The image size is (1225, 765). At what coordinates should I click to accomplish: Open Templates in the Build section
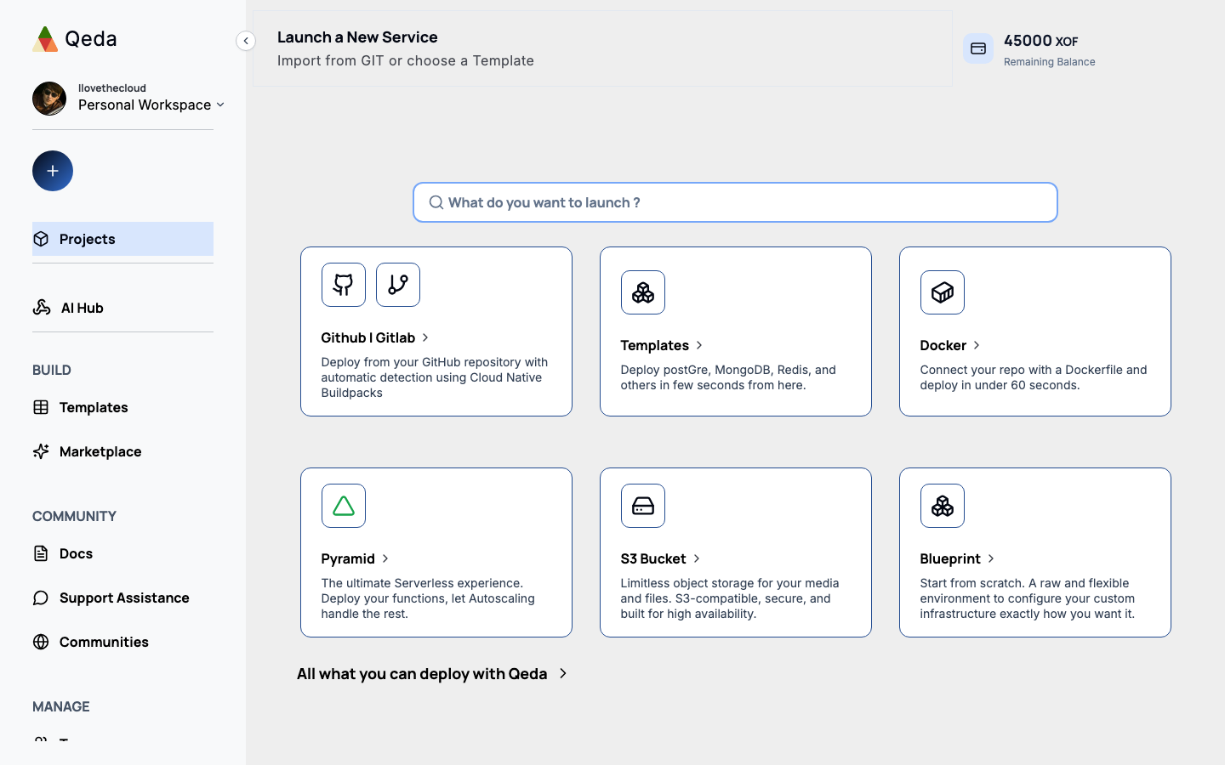122,407
